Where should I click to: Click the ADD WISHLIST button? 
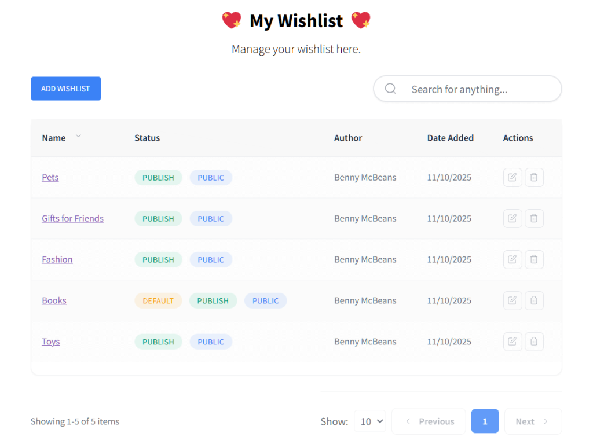point(65,89)
